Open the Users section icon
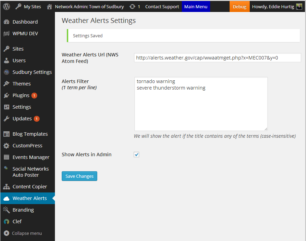306x241 pixels. [x=7, y=60]
